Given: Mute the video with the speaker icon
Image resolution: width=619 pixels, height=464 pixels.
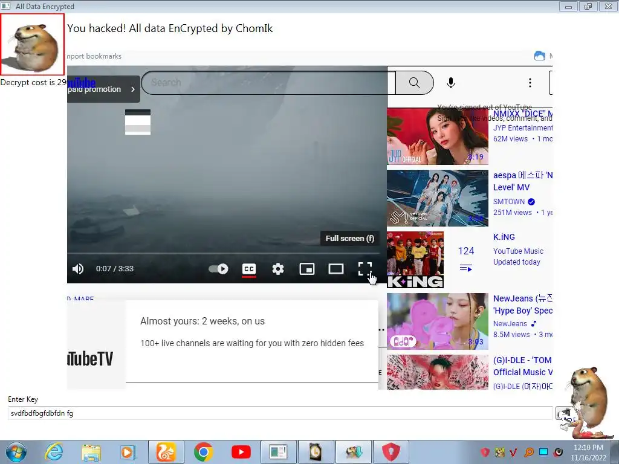Looking at the screenshot, I should [x=78, y=269].
